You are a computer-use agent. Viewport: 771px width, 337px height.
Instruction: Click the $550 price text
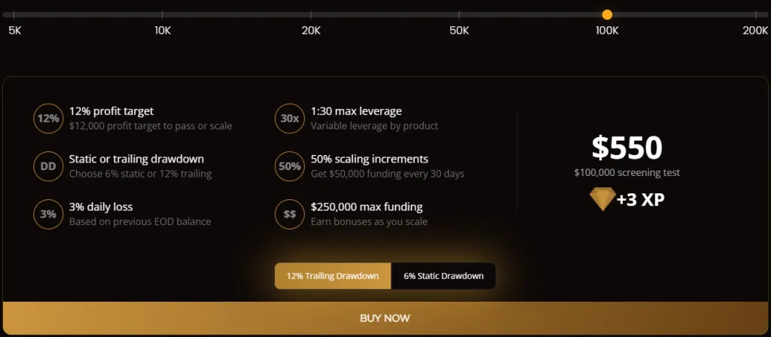point(626,148)
